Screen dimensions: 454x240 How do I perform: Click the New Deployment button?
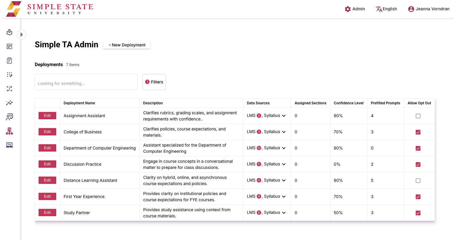pos(127,45)
